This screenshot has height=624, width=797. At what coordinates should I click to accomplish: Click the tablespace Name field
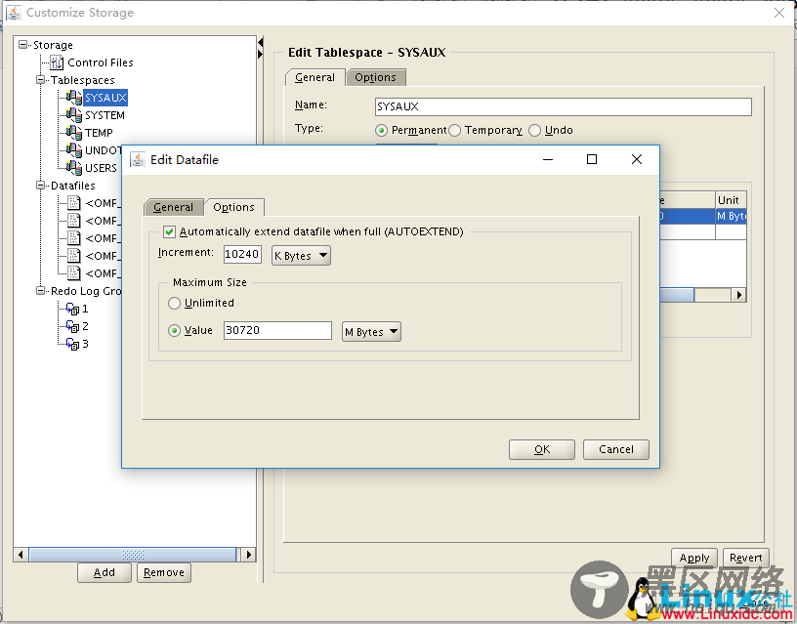(564, 106)
